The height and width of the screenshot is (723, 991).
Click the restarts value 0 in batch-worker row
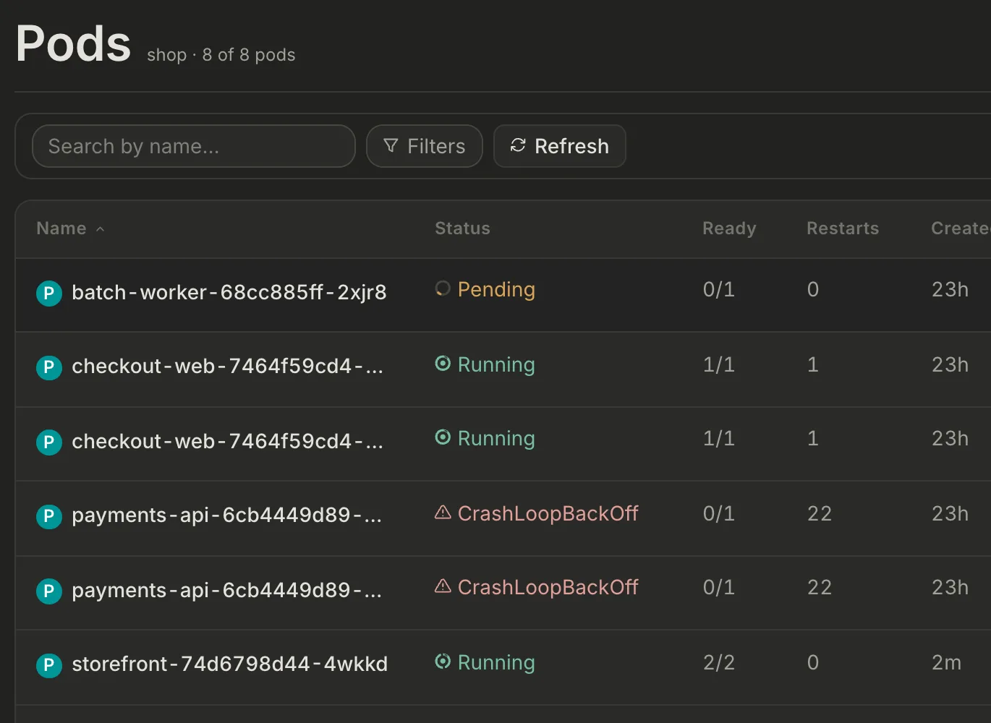point(813,289)
